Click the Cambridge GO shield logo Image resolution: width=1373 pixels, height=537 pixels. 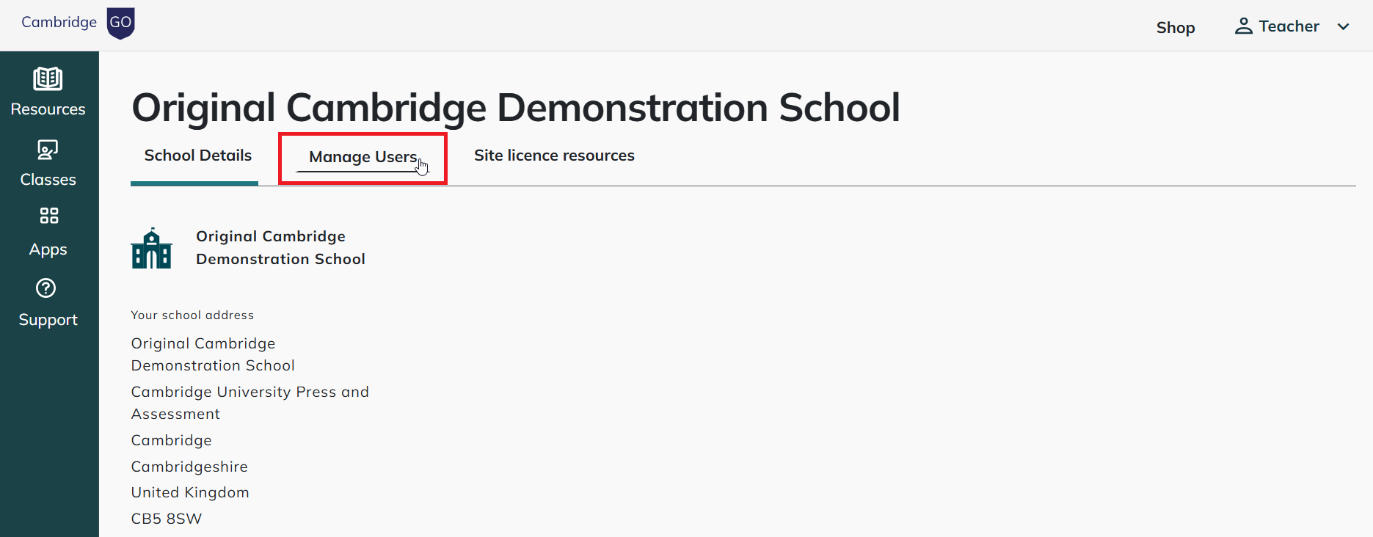tap(120, 23)
